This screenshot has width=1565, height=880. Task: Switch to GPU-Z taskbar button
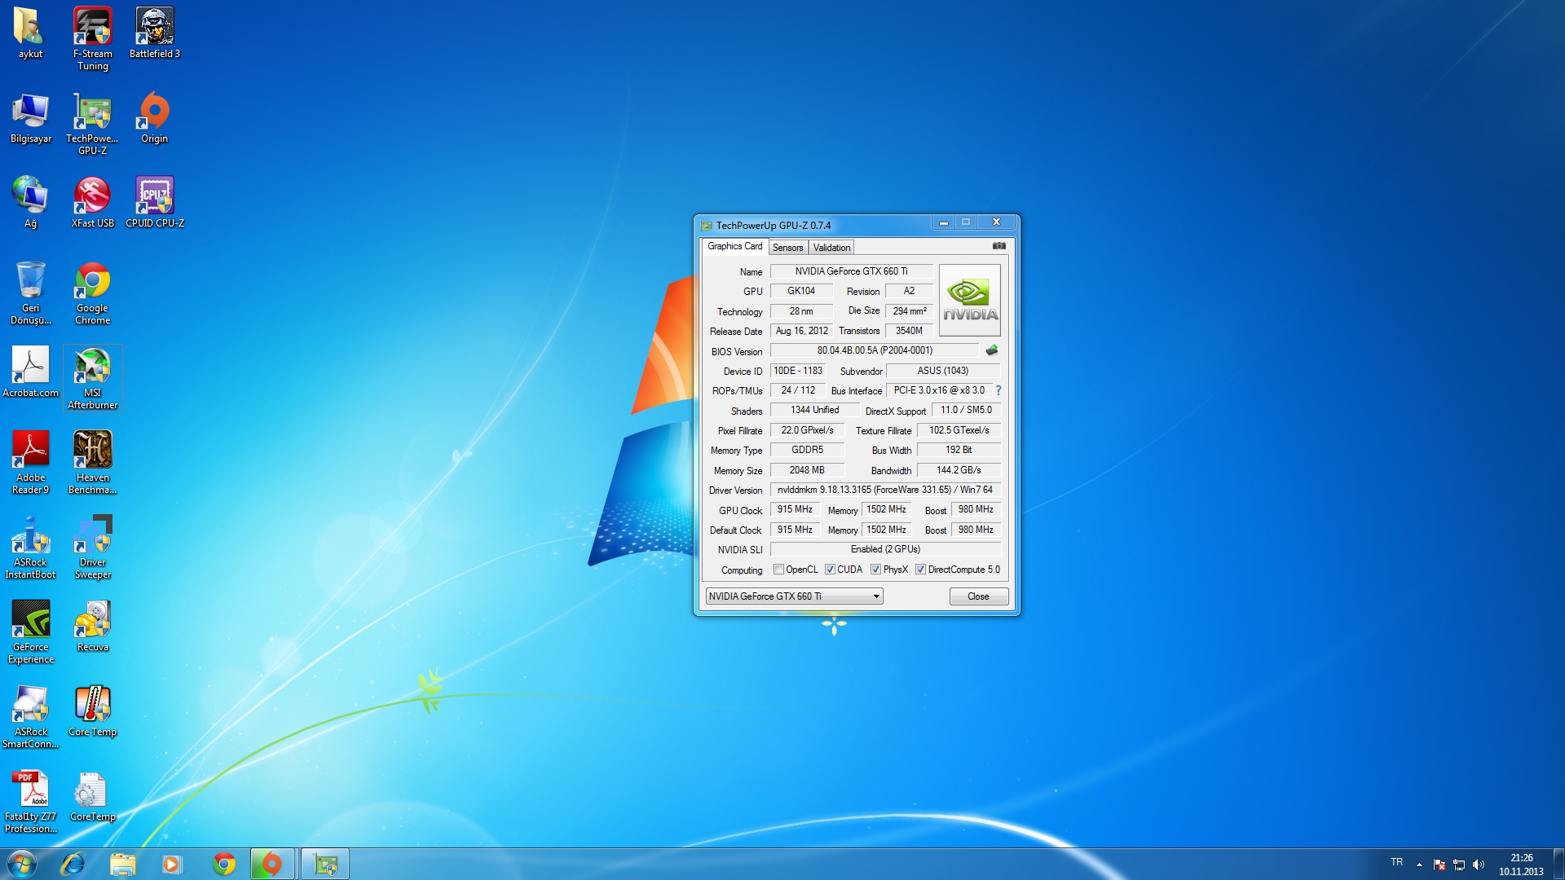[325, 864]
